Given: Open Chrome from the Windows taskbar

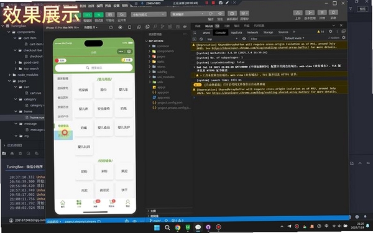Looking at the screenshot, I should [177, 227].
